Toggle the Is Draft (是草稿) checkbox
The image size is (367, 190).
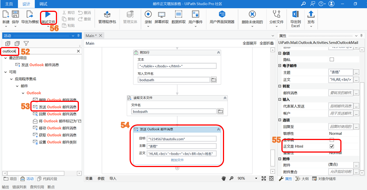click(x=332, y=140)
